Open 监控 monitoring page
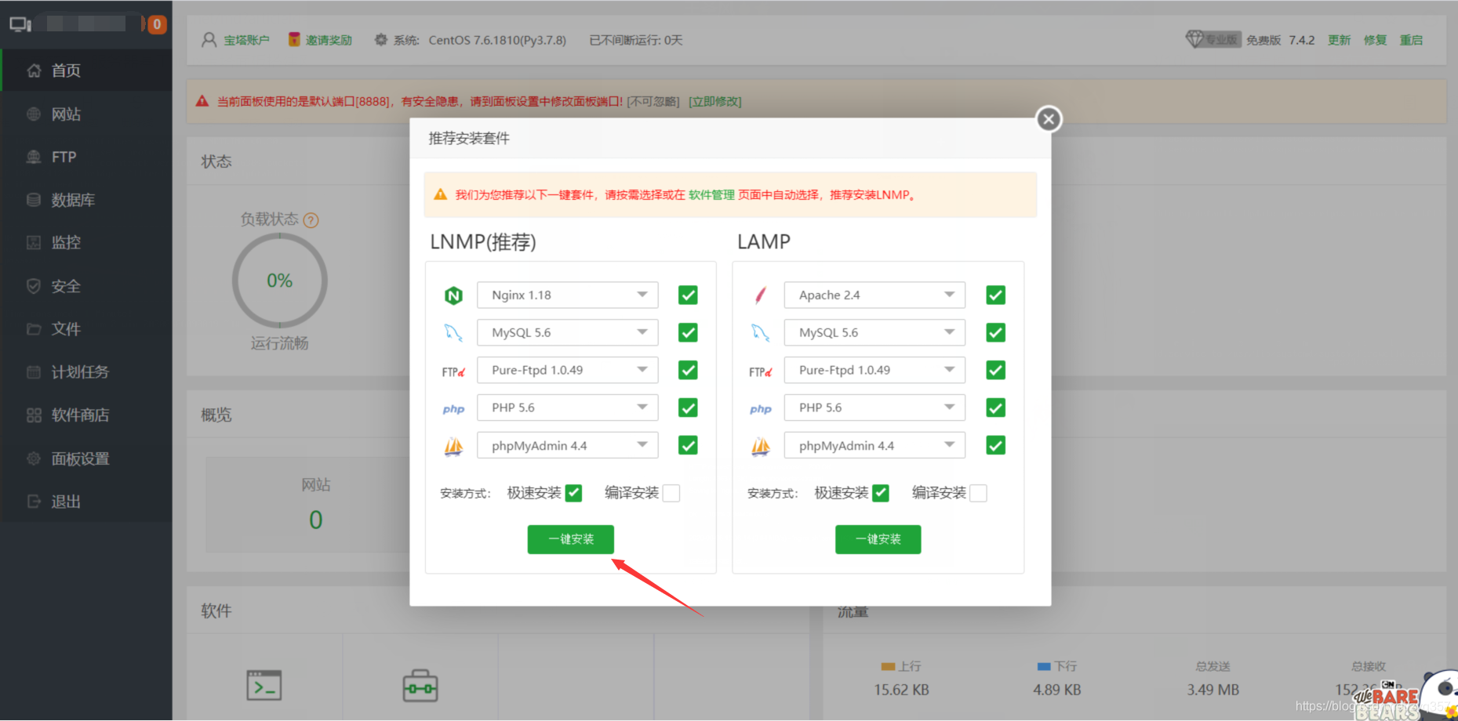 86,243
